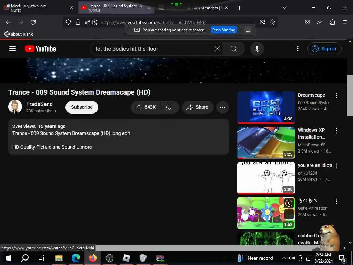Play the you are an idiot thumbnail
353x265 pixels.
point(266,178)
